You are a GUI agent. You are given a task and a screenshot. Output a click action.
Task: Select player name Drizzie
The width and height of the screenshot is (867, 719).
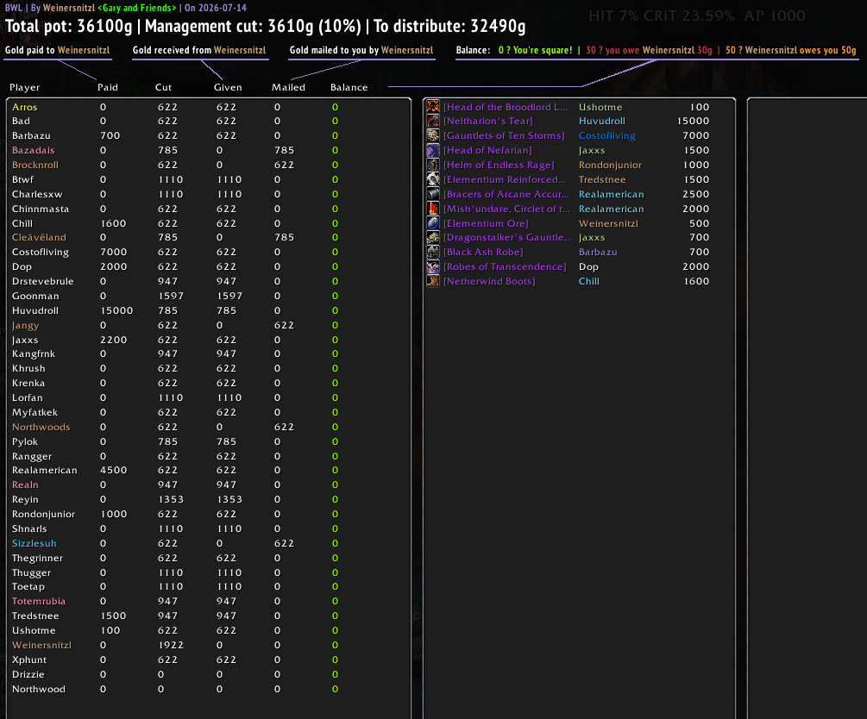(x=28, y=674)
